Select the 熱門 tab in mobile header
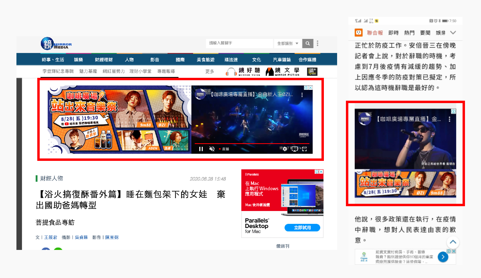This screenshot has height=278, width=481. pos(409,32)
